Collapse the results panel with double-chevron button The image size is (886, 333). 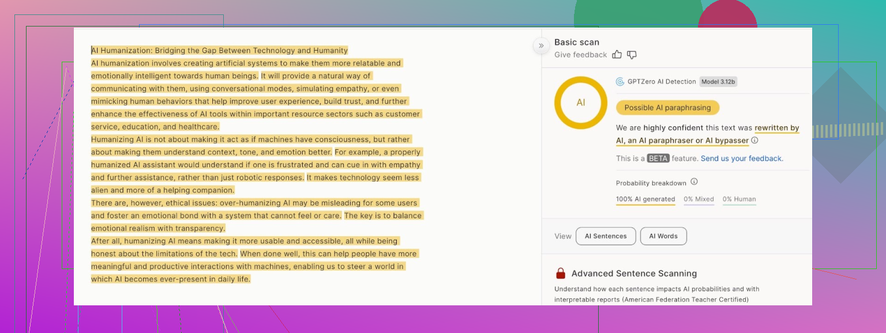tap(541, 46)
